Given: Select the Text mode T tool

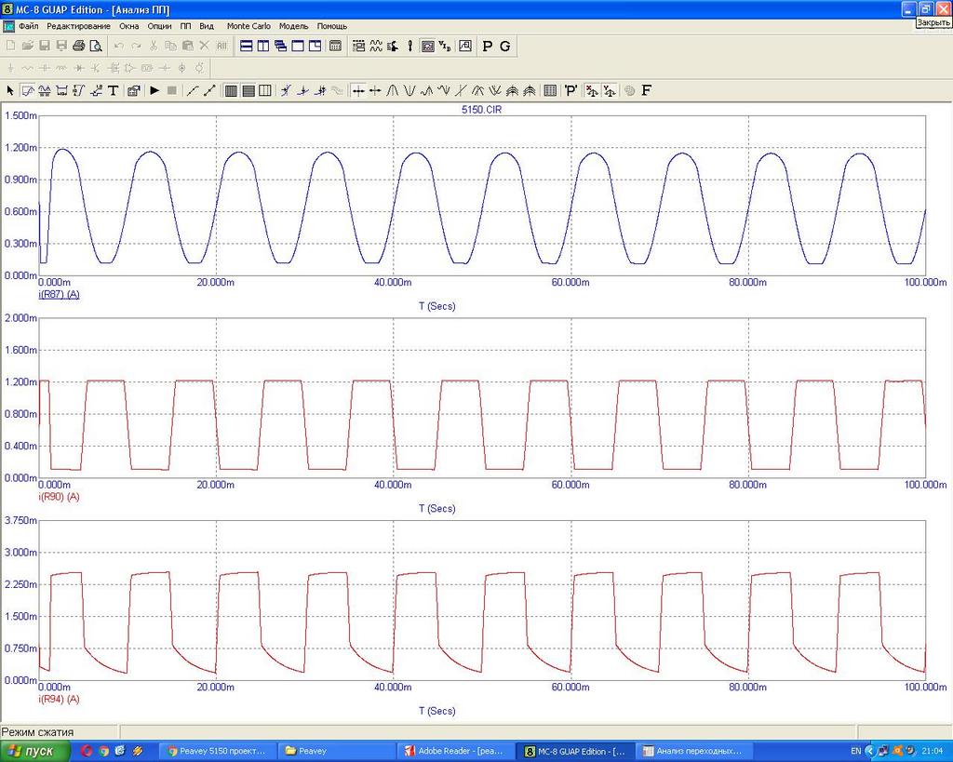Looking at the screenshot, I should pyautogui.click(x=113, y=90).
